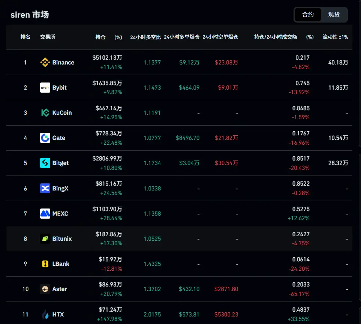Open the Bybit exchange name link
The height and width of the screenshot is (324, 361).
[59, 87]
